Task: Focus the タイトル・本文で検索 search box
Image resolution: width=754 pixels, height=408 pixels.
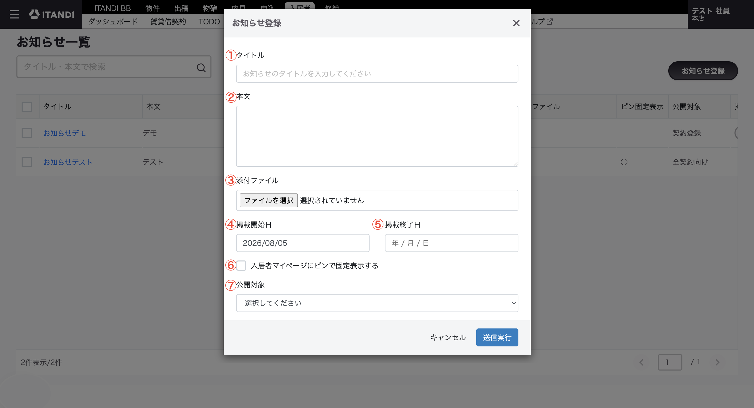Action: [114, 67]
